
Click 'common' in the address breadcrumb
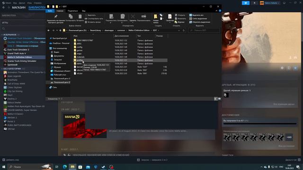(x=121, y=30)
